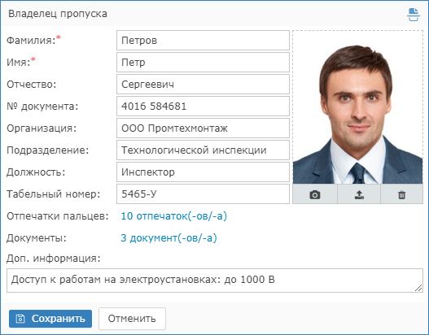Click the Сохранить button
This screenshot has width=429, height=335.
click(x=50, y=319)
